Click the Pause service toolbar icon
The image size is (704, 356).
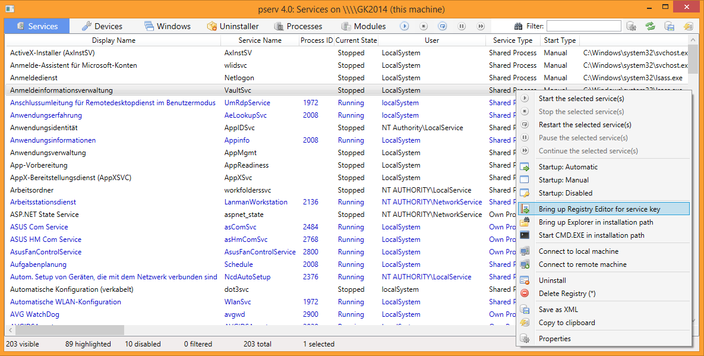pos(462,26)
